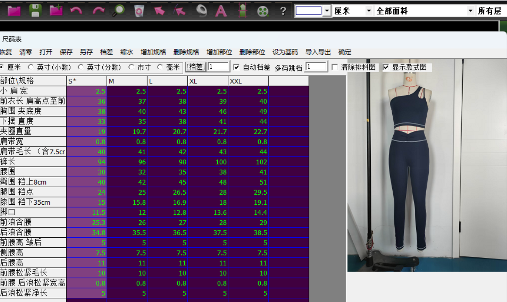The height and width of the screenshot is (302, 507).
Task: Expand the 厘米 unit dropdown
Action: [x=369, y=11]
